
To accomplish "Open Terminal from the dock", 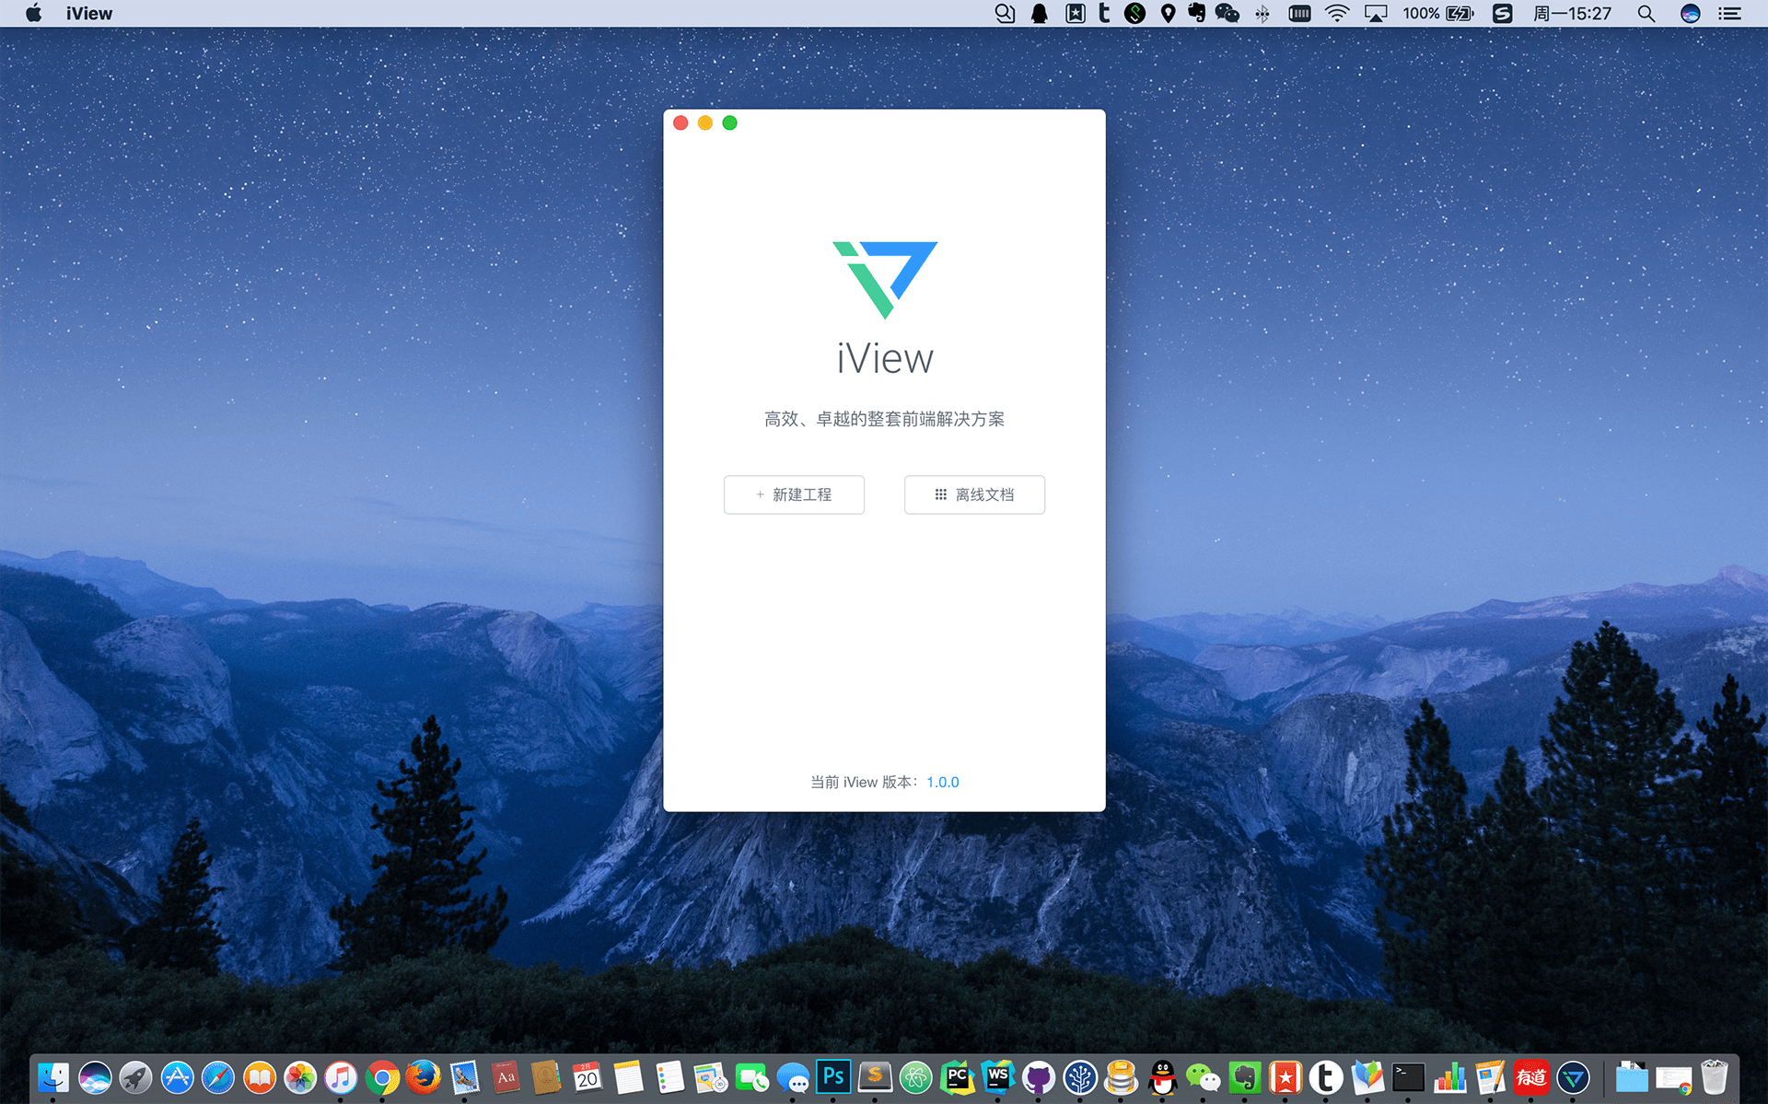I will (1408, 1077).
